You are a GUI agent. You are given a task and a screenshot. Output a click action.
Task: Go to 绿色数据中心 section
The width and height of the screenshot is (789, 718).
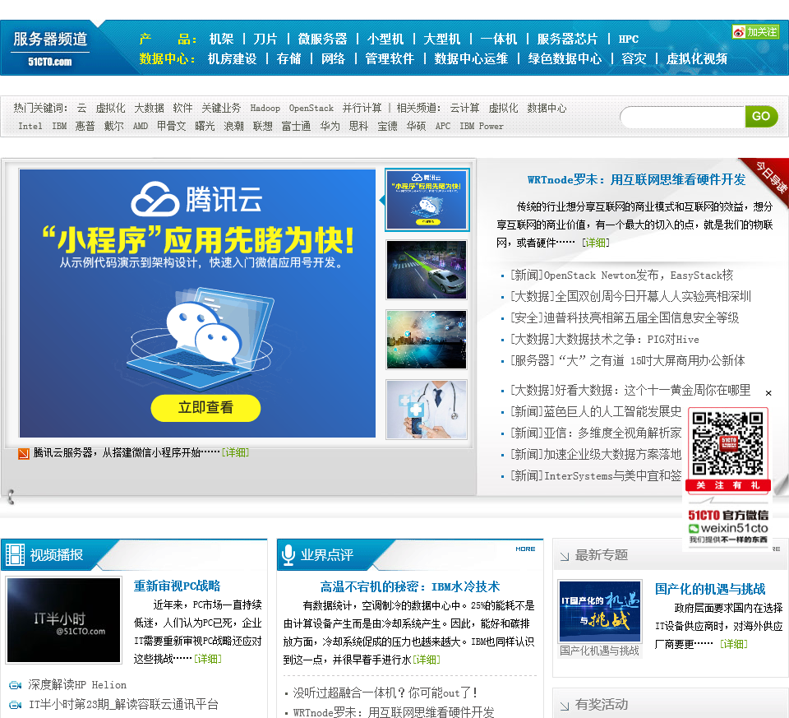(565, 59)
